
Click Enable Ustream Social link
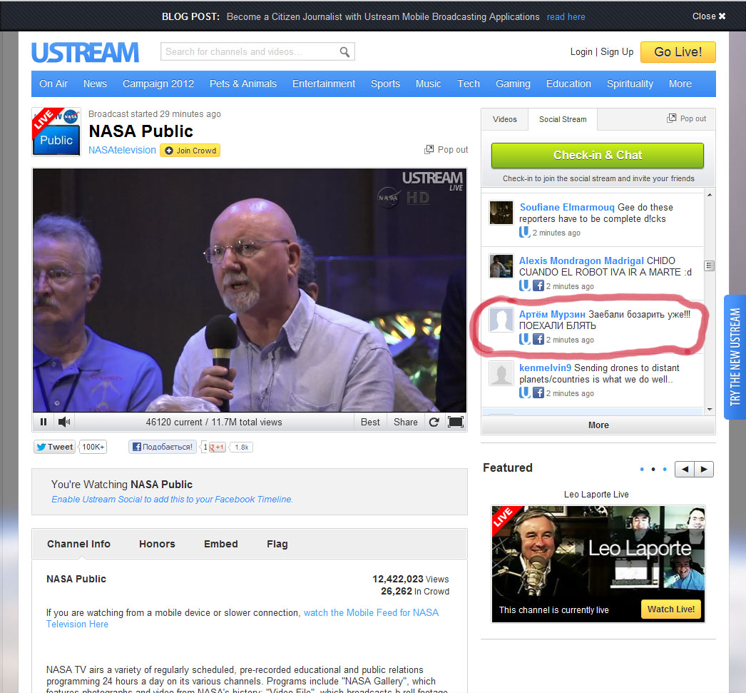click(x=172, y=500)
